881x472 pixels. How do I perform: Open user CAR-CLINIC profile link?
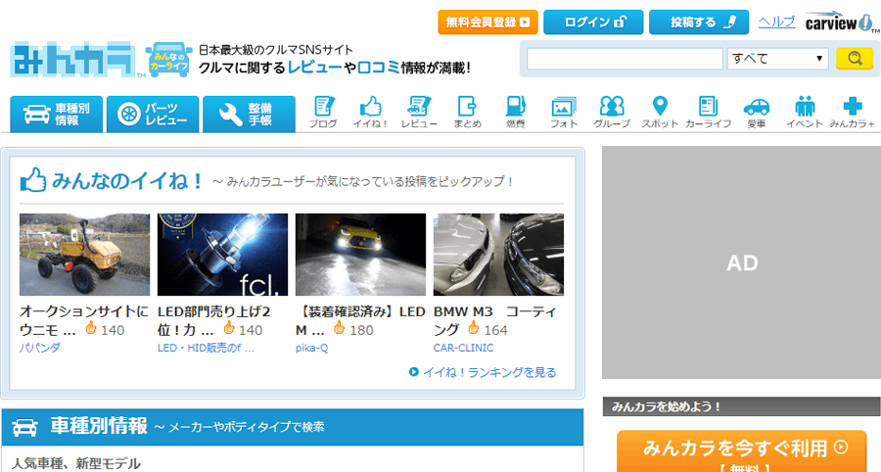point(463,348)
